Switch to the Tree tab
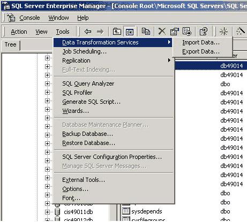The image size is (247, 222). (10, 44)
